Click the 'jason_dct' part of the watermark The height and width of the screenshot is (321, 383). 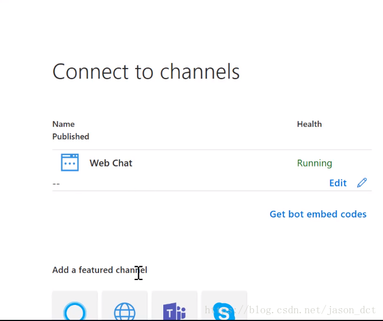355,310
